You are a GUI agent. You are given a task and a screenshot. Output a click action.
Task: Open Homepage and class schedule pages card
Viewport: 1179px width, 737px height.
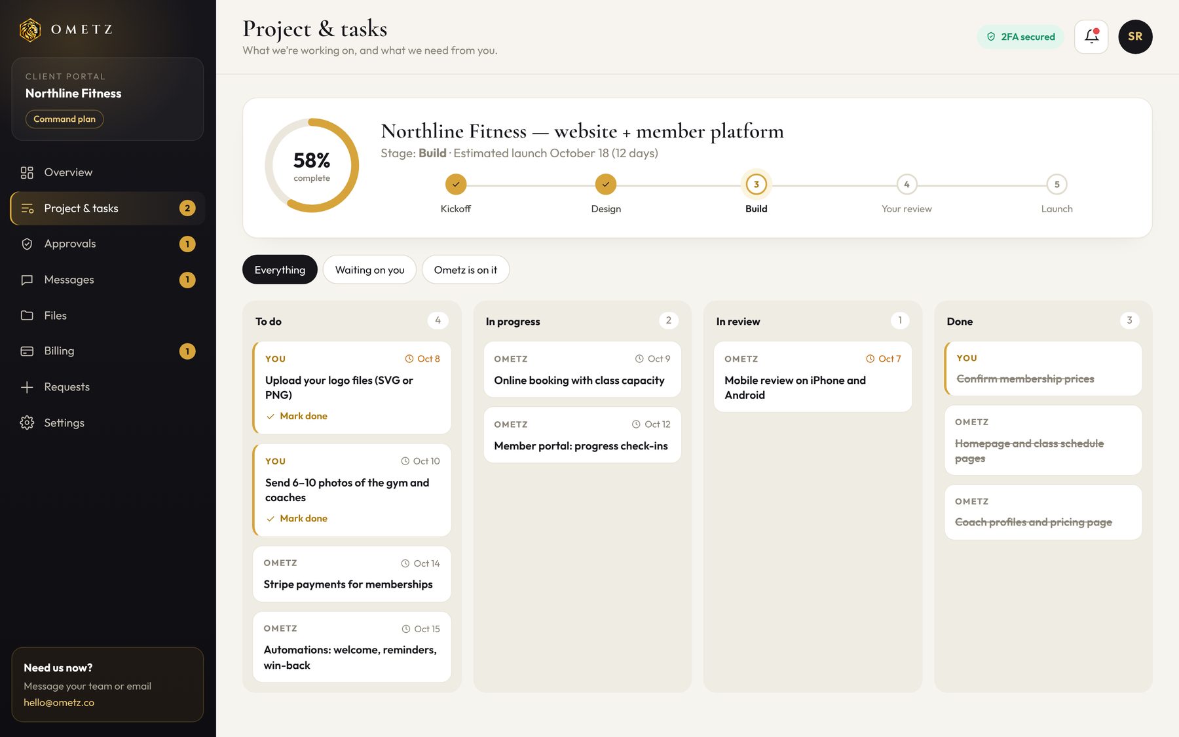[x=1043, y=440]
